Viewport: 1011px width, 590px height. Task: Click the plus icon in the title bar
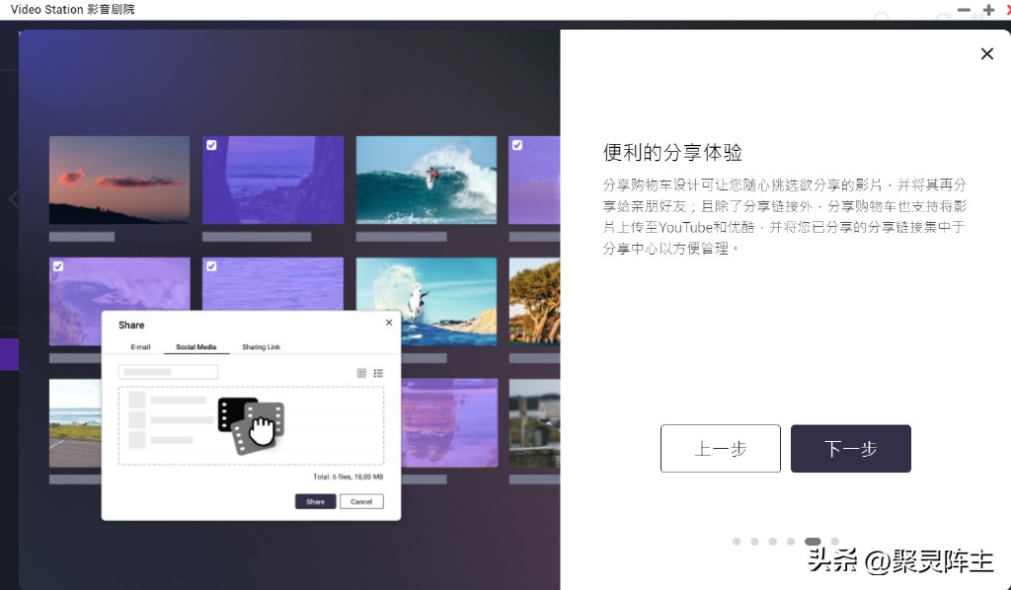(988, 10)
